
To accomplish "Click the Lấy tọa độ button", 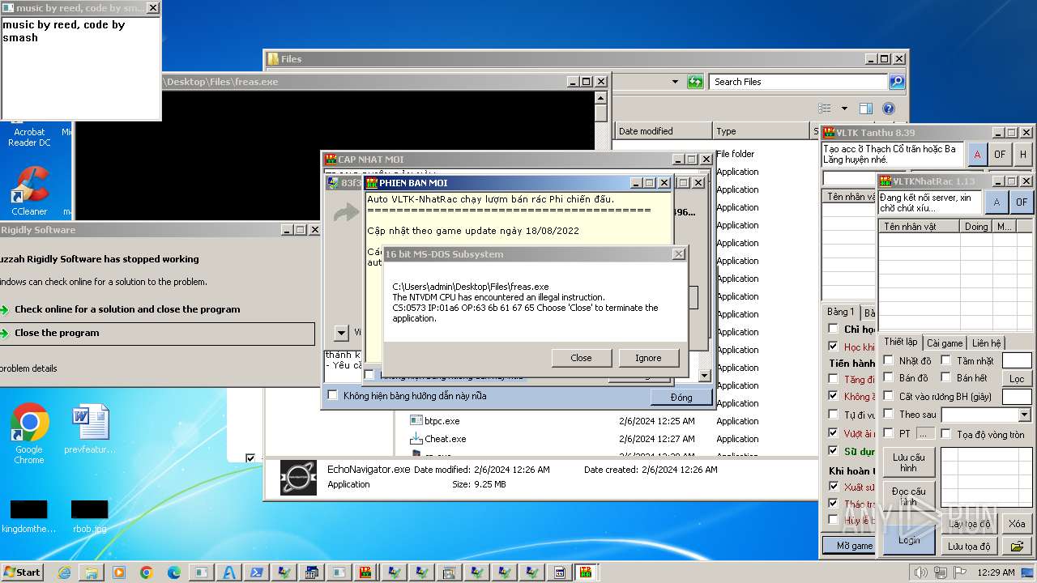I will [x=969, y=524].
